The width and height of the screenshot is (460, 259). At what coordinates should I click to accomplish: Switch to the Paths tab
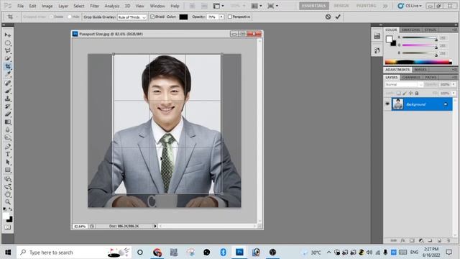(x=431, y=77)
